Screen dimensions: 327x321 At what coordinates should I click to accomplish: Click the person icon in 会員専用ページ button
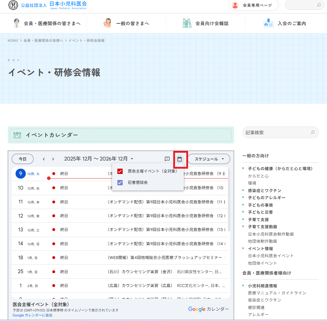coord(235,5)
